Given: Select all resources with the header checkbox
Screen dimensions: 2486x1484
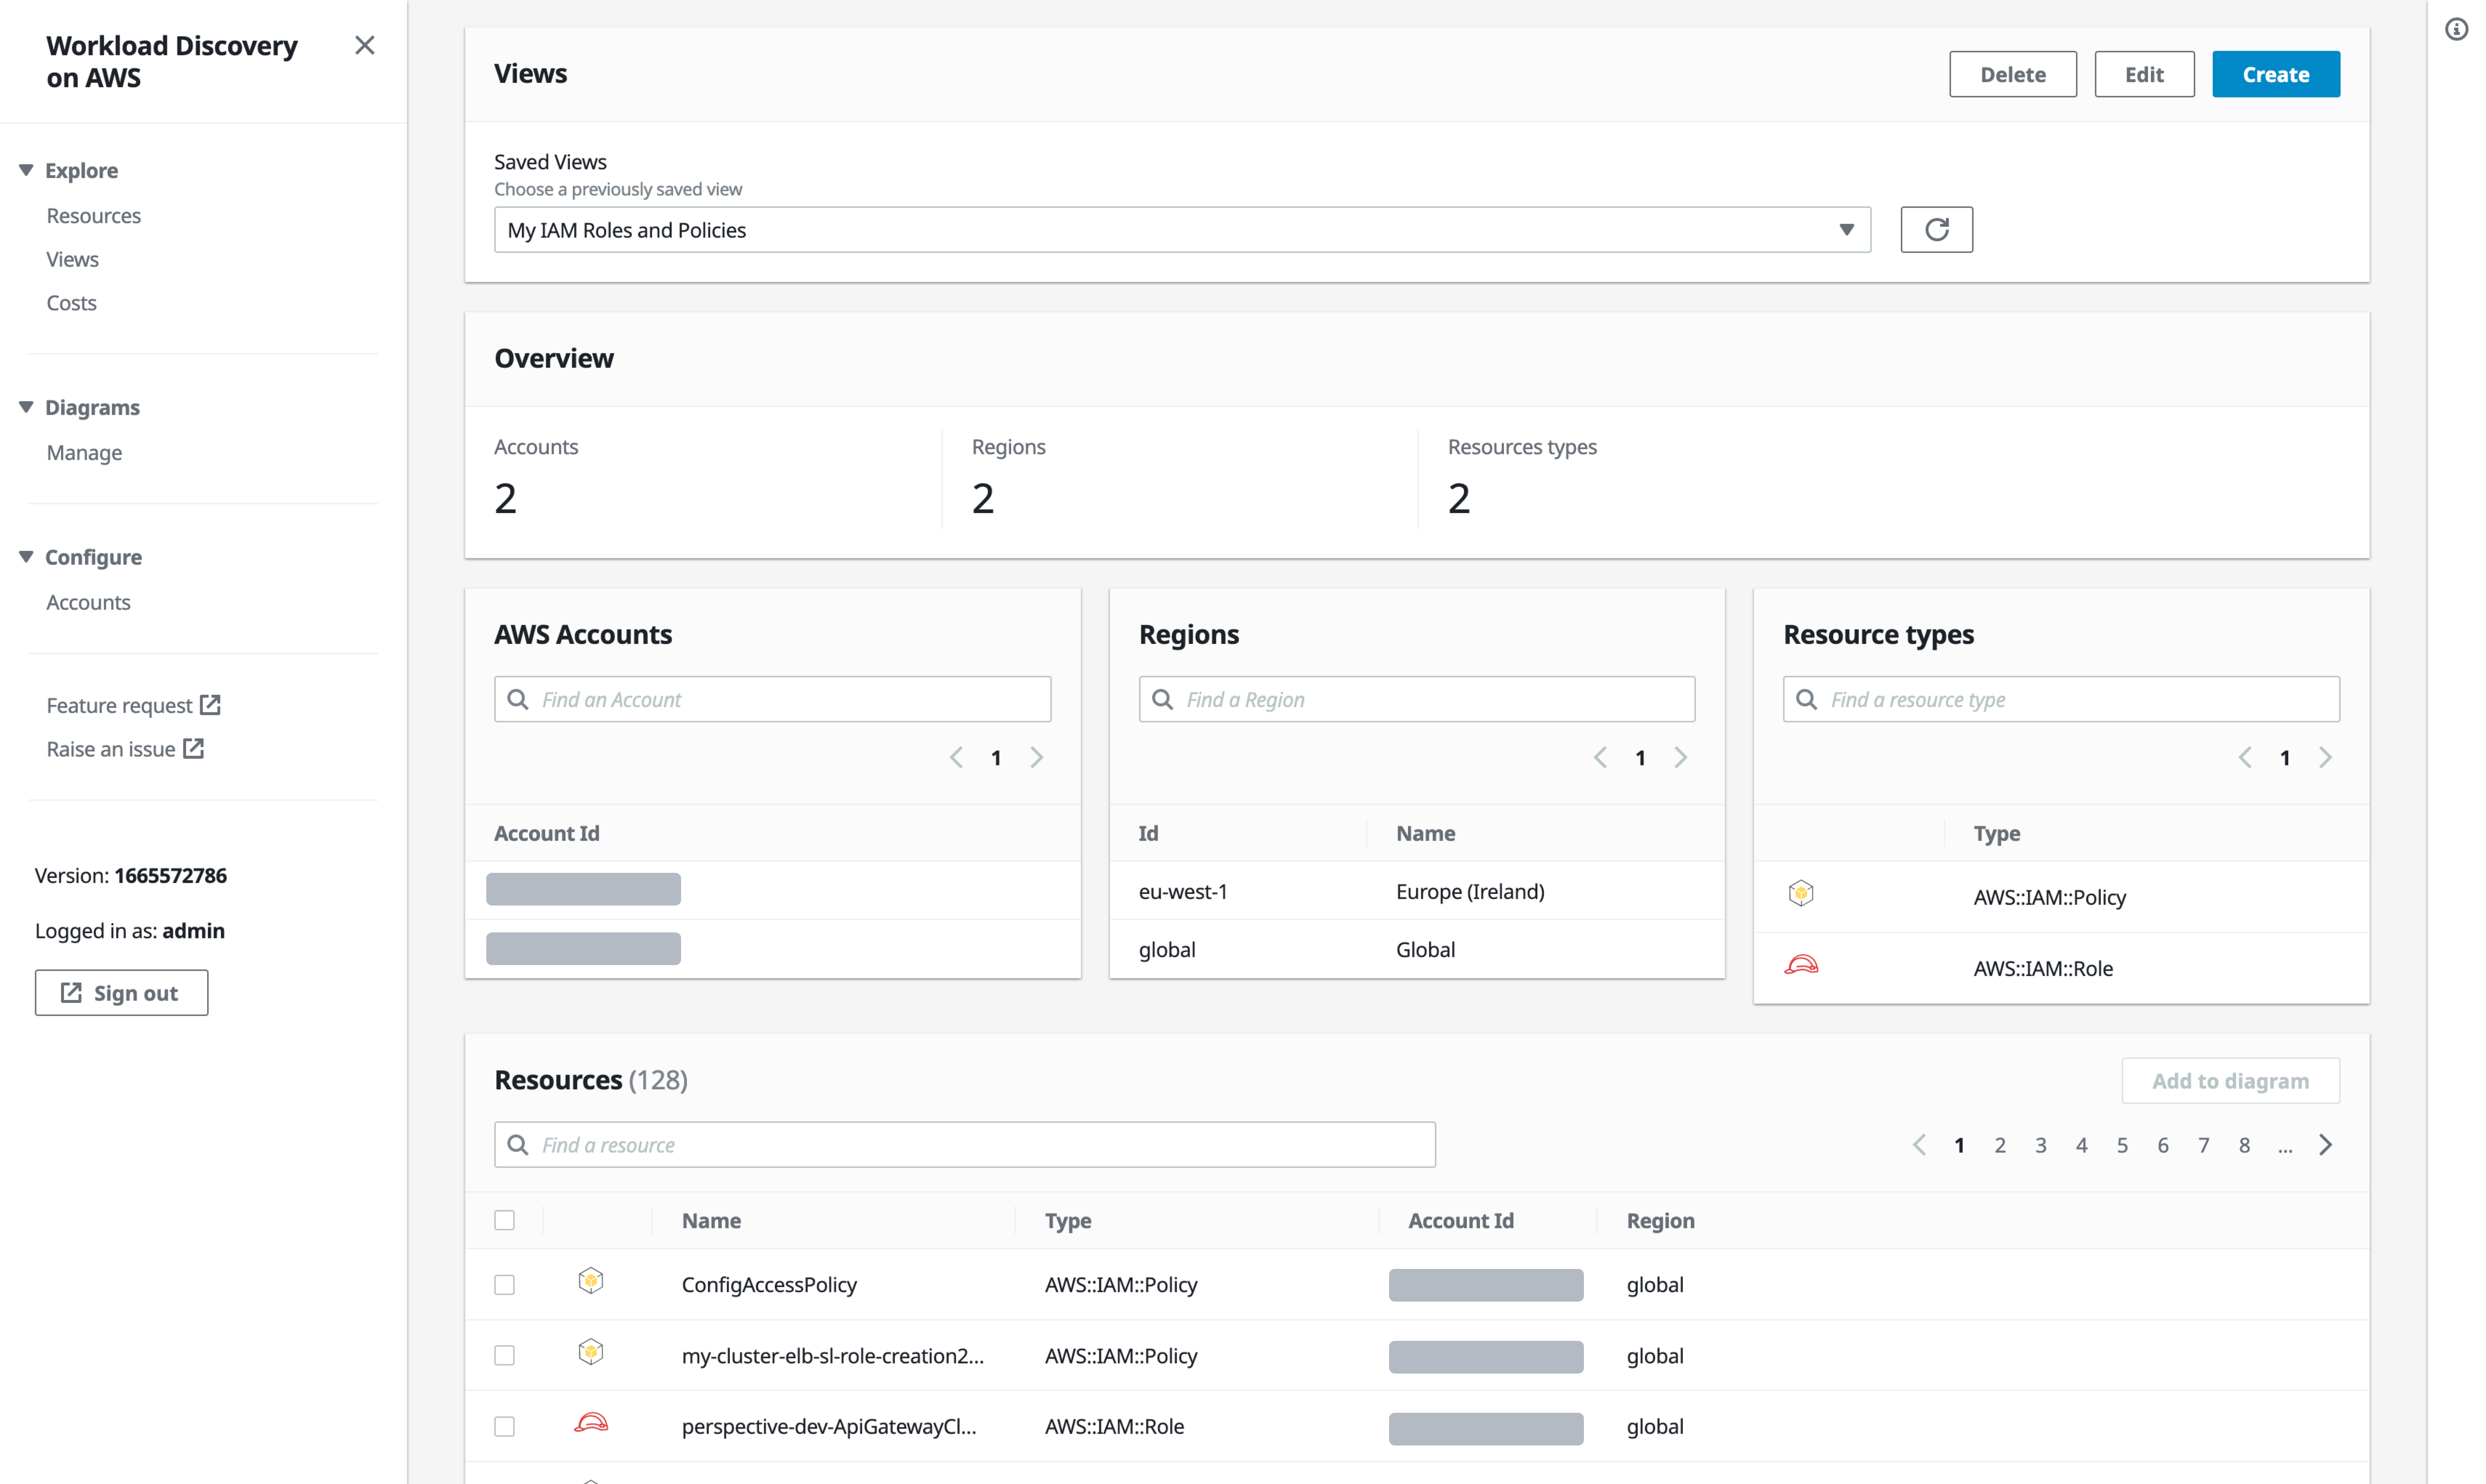Looking at the screenshot, I should pyautogui.click(x=505, y=1220).
